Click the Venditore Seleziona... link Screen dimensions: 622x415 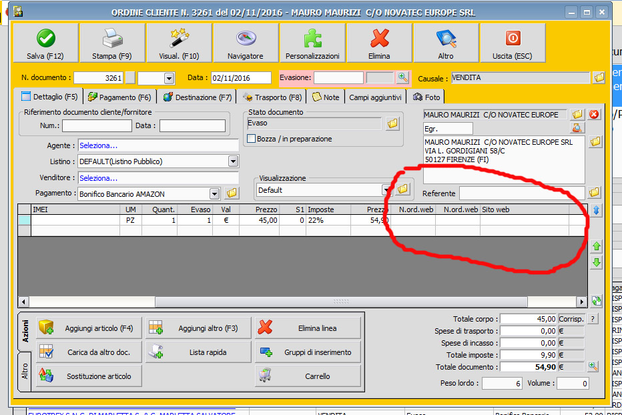pyautogui.click(x=98, y=178)
